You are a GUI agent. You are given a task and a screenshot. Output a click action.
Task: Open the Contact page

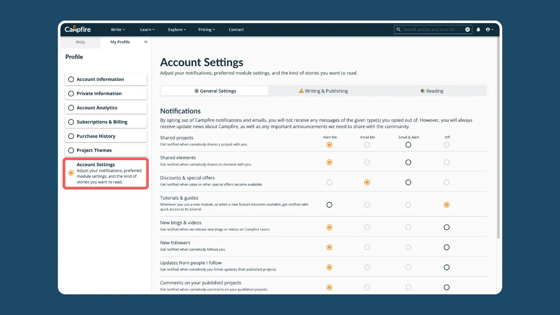[236, 29]
